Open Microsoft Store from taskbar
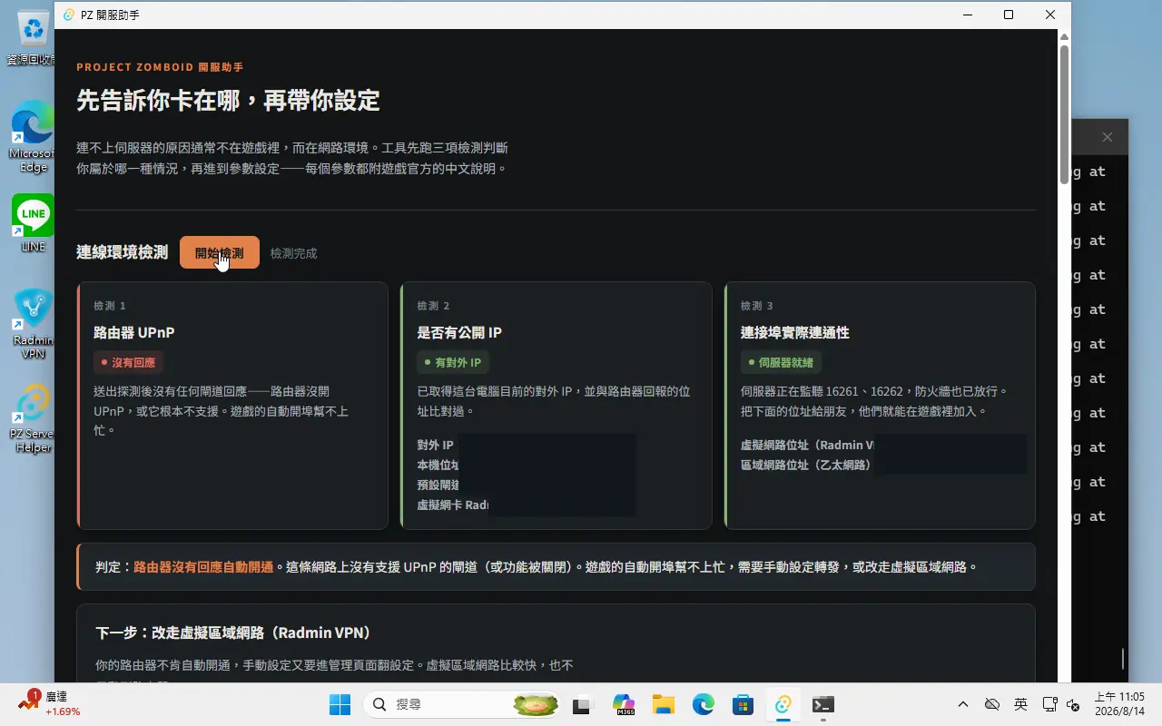This screenshot has width=1162, height=726. click(x=743, y=704)
